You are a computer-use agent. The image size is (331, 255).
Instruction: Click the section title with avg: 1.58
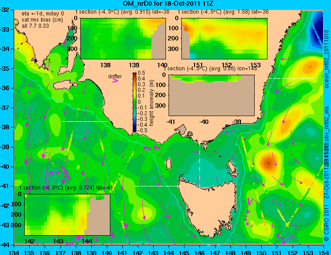coord(223,12)
